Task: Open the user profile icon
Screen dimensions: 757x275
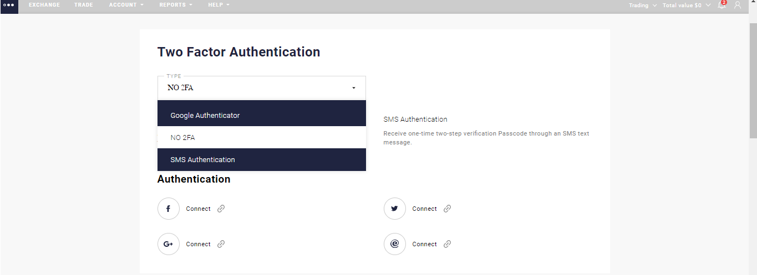Action: pyautogui.click(x=738, y=5)
